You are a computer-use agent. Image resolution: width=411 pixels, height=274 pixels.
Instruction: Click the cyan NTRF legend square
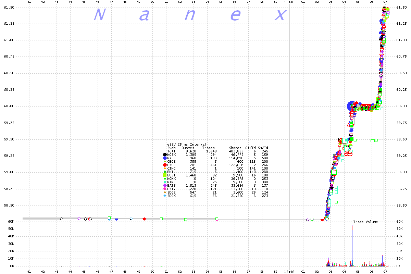point(165,182)
